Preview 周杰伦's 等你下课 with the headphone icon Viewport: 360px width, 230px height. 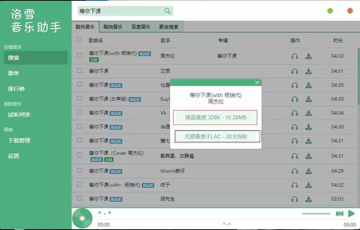click(295, 56)
